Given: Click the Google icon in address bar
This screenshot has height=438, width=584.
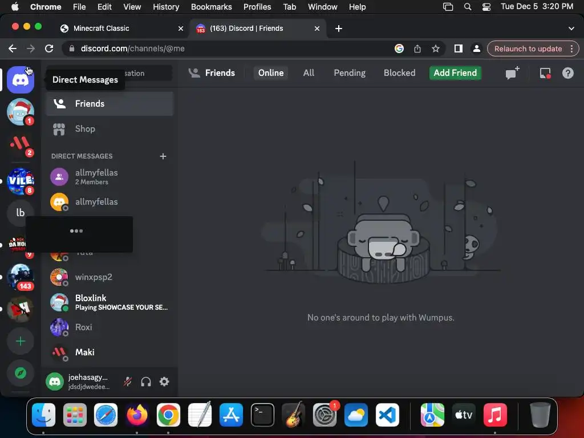Looking at the screenshot, I should tap(399, 48).
